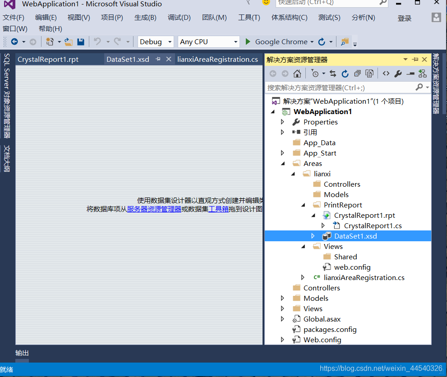
Task: Click the view code angle-brackets icon
Action: coord(386,74)
